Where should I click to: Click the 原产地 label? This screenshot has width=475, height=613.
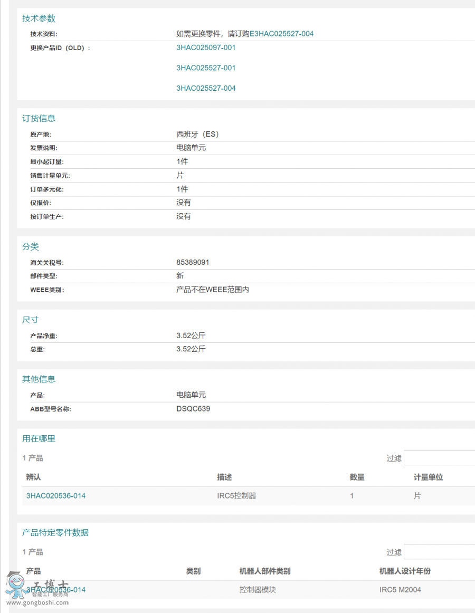41,135
